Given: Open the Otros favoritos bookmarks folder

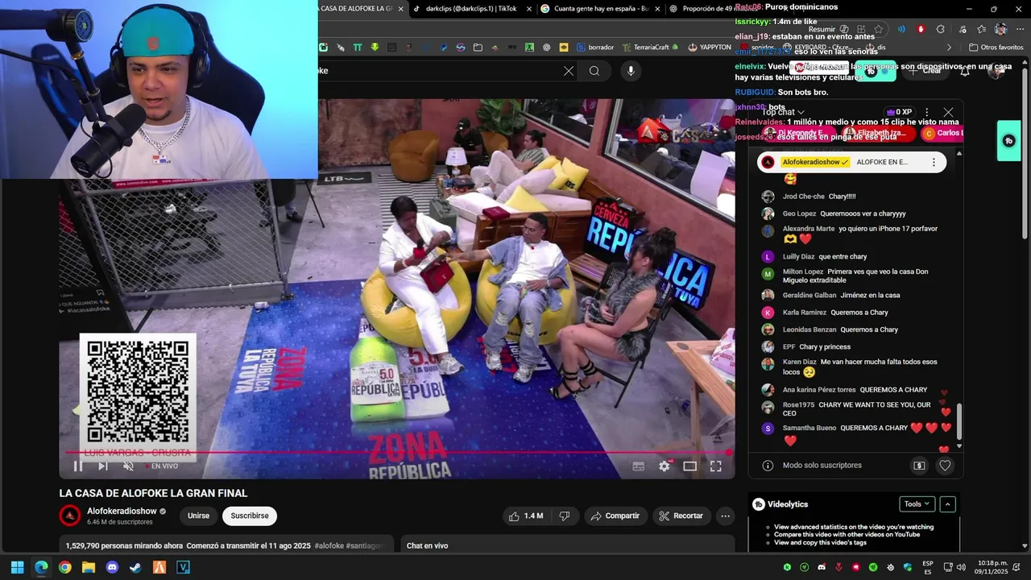Looking at the screenshot, I should click(996, 48).
